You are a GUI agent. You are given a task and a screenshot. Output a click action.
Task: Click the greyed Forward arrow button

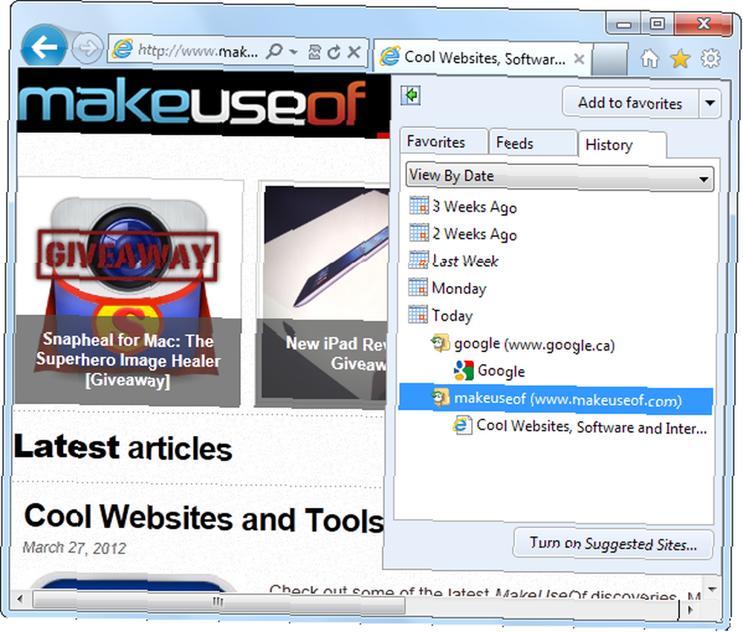coord(87,48)
